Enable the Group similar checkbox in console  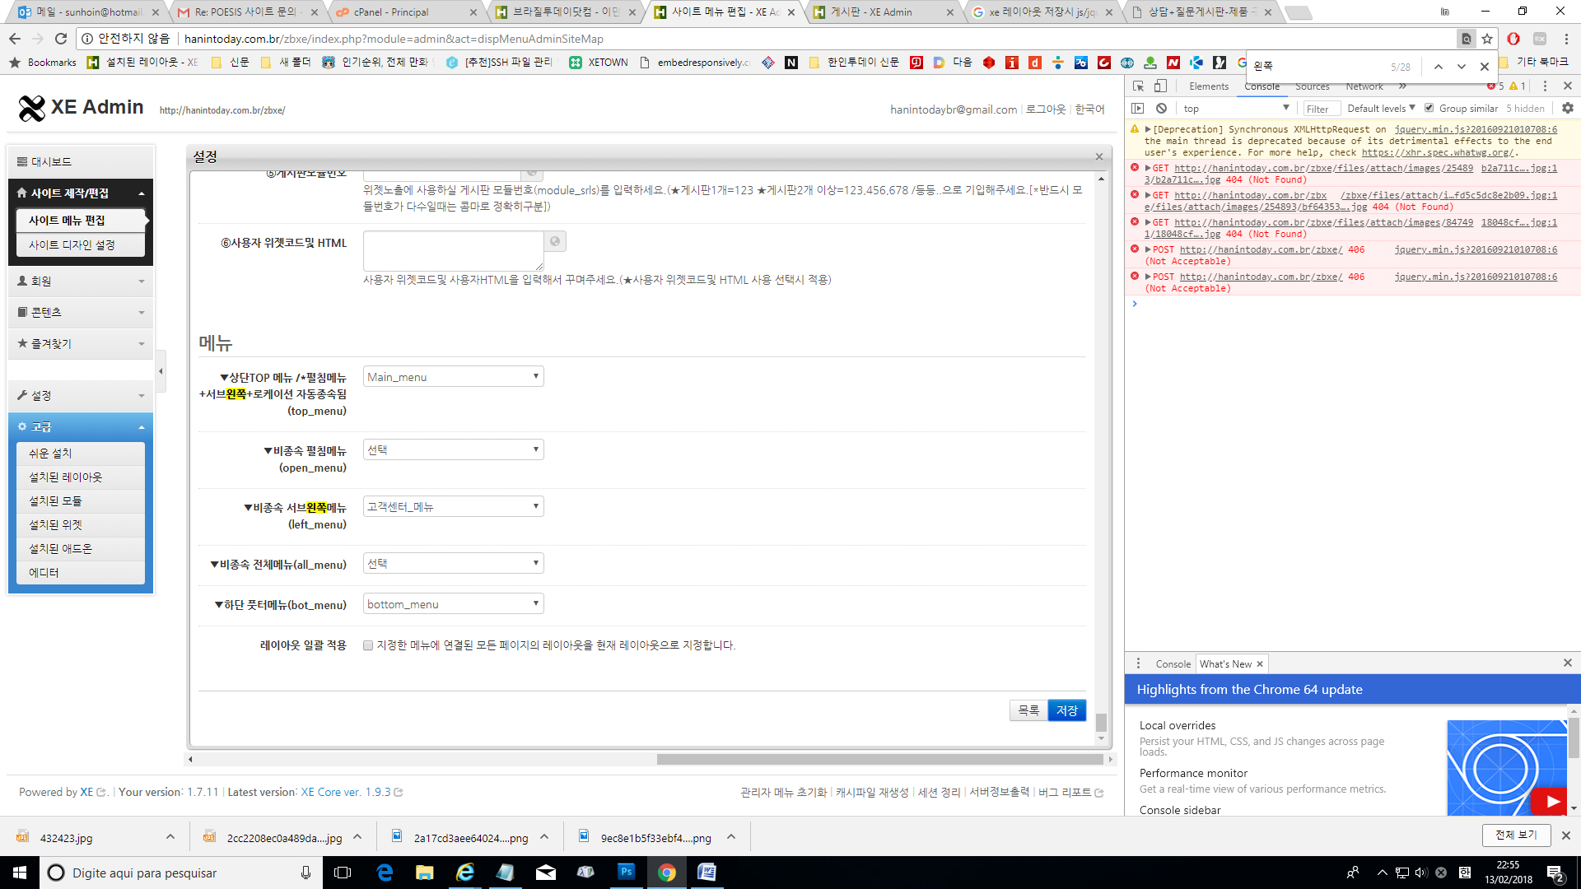pyautogui.click(x=1429, y=108)
